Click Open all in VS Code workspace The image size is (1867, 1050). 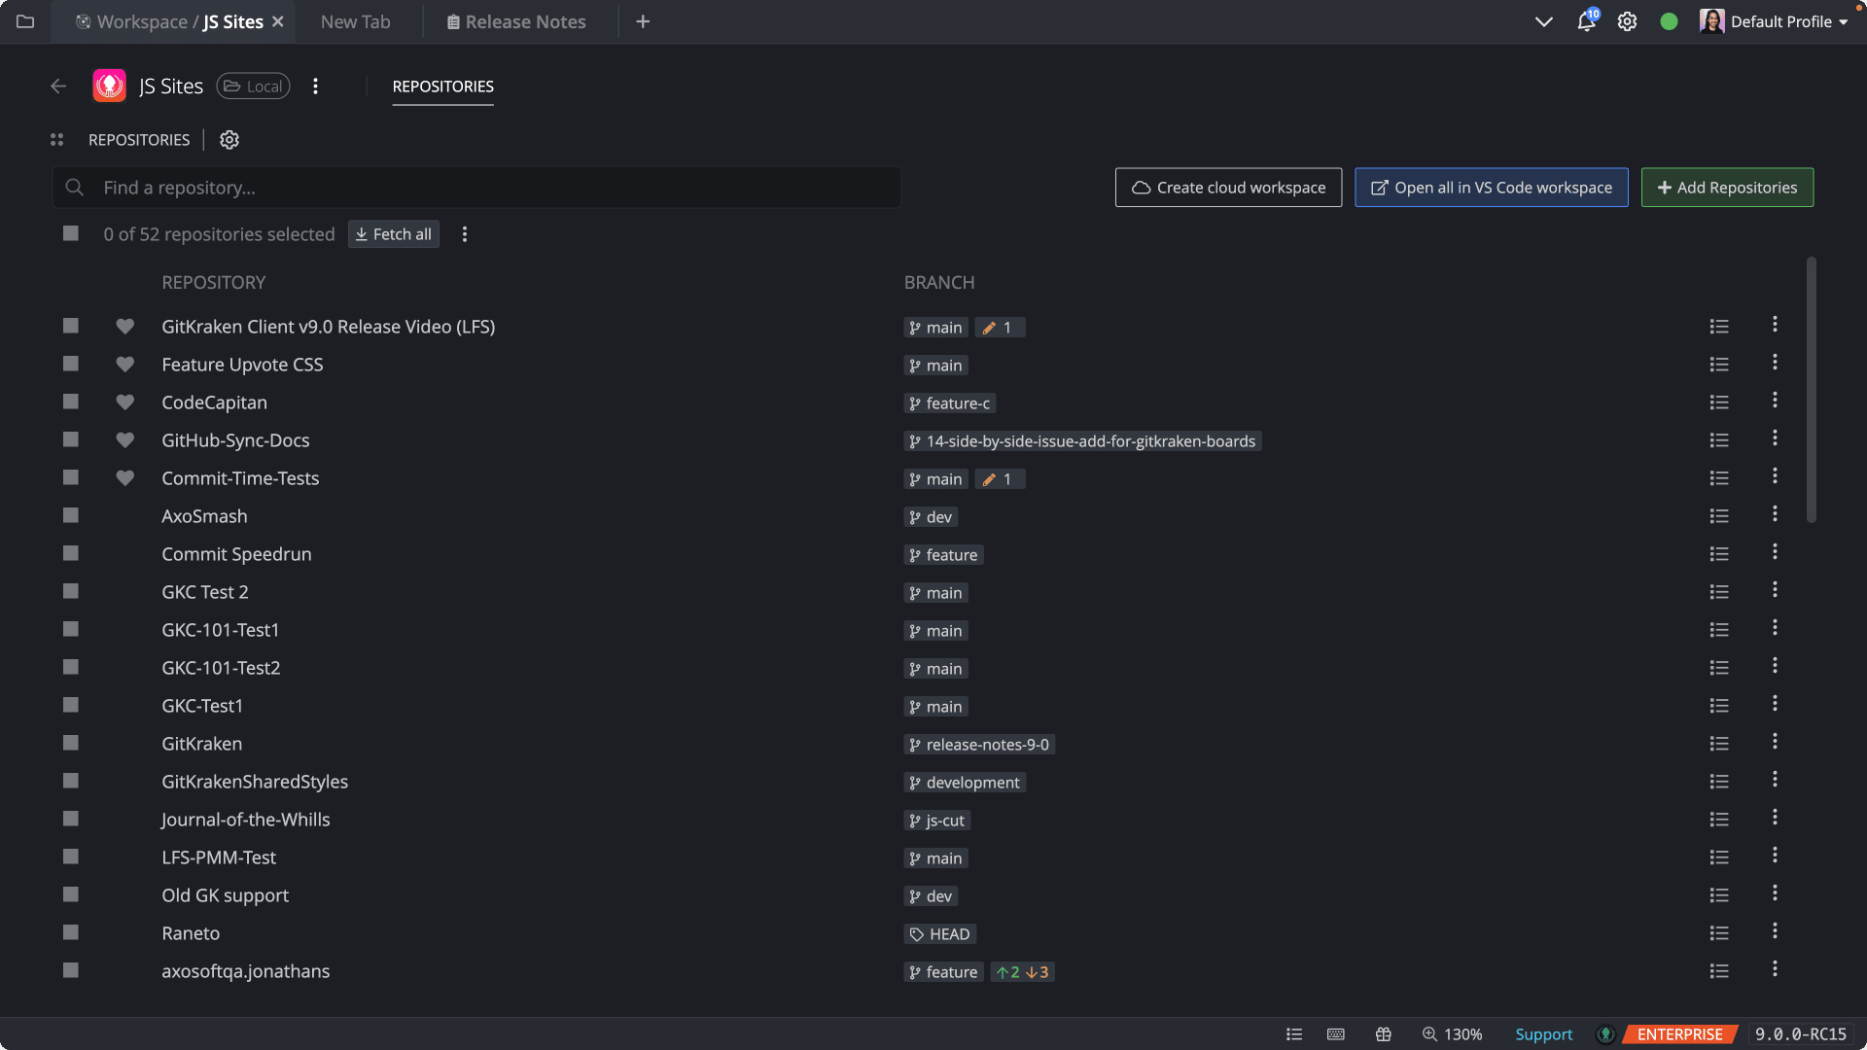(x=1492, y=188)
